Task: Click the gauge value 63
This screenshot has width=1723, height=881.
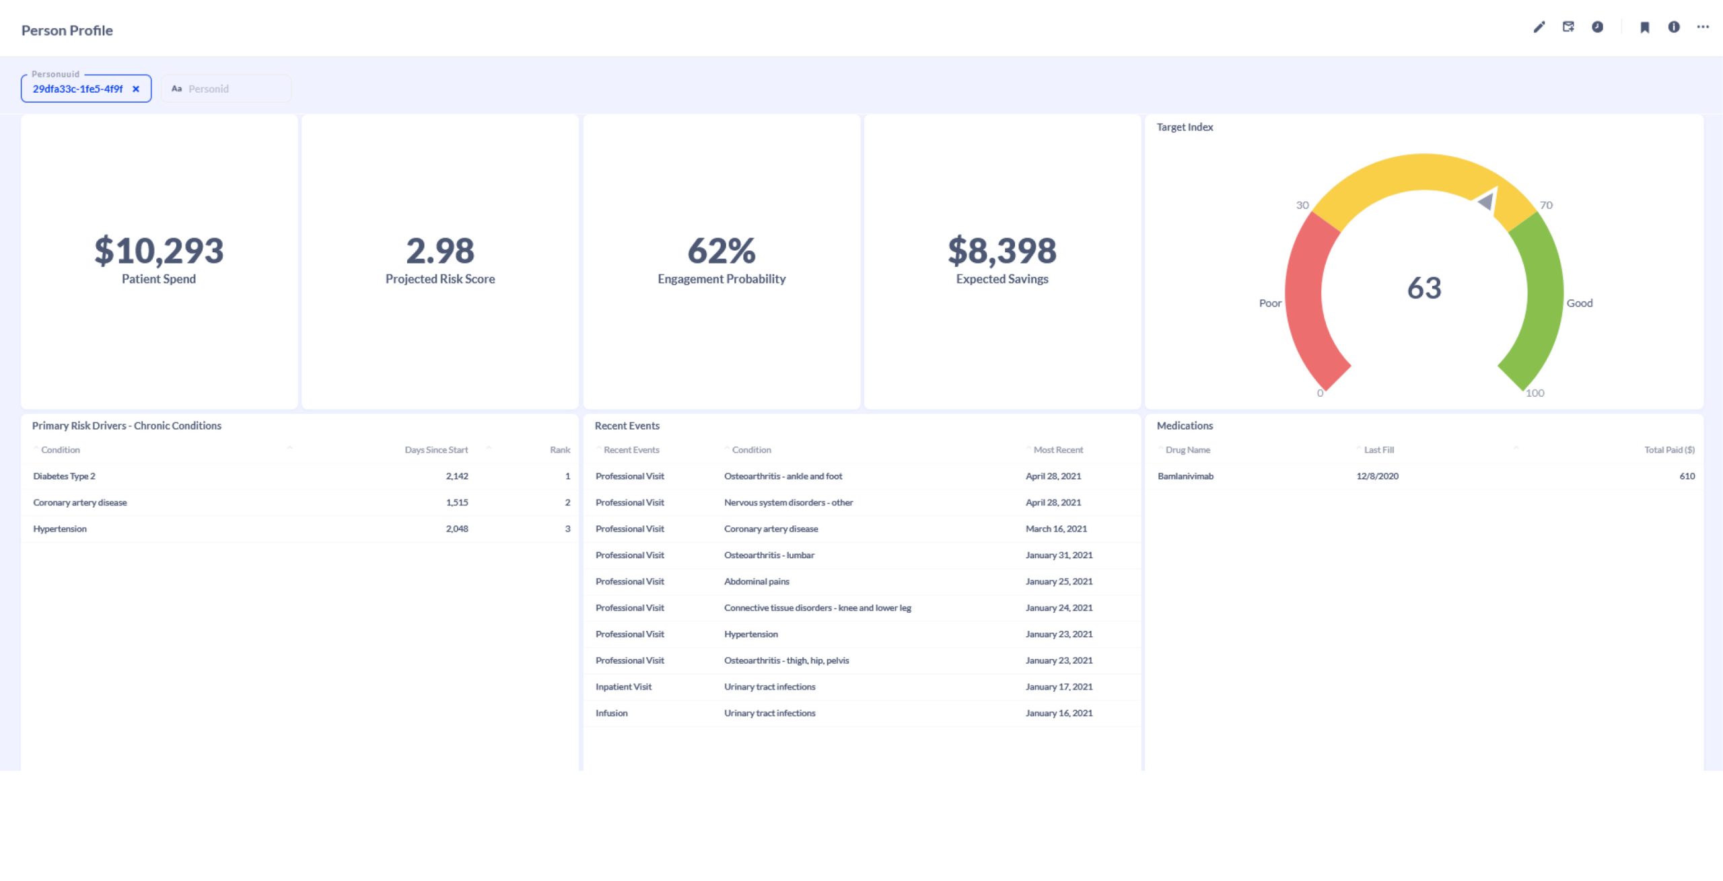Action: [1424, 288]
